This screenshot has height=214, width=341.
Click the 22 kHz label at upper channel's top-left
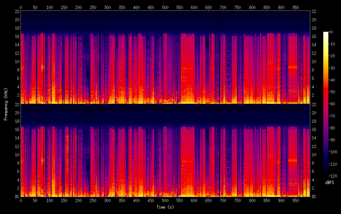tap(17, 11)
